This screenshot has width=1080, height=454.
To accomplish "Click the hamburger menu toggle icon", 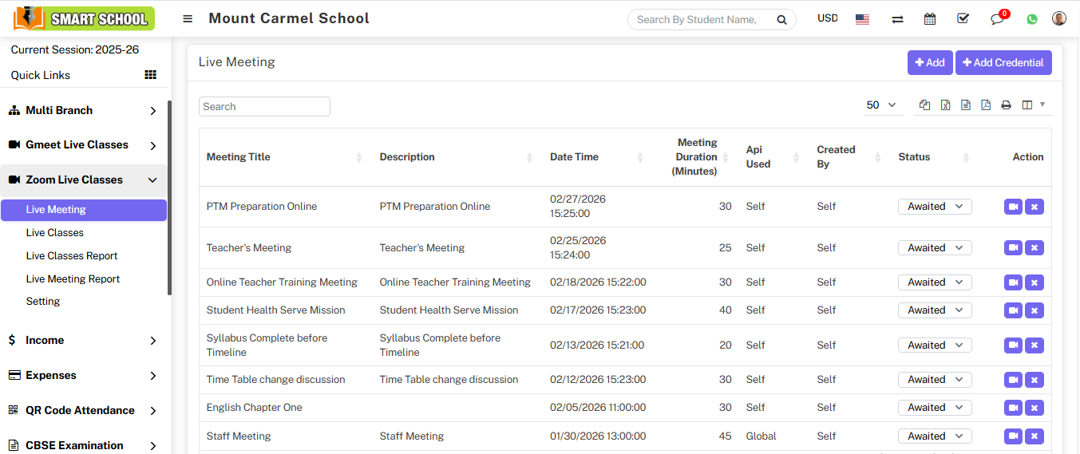I will [188, 19].
